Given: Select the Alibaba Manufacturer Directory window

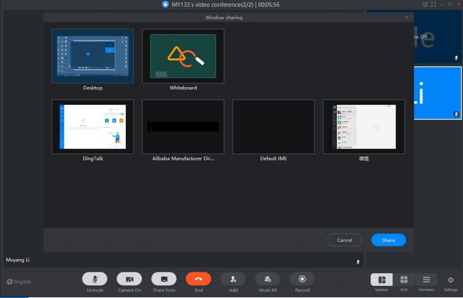Looking at the screenshot, I should [x=183, y=127].
